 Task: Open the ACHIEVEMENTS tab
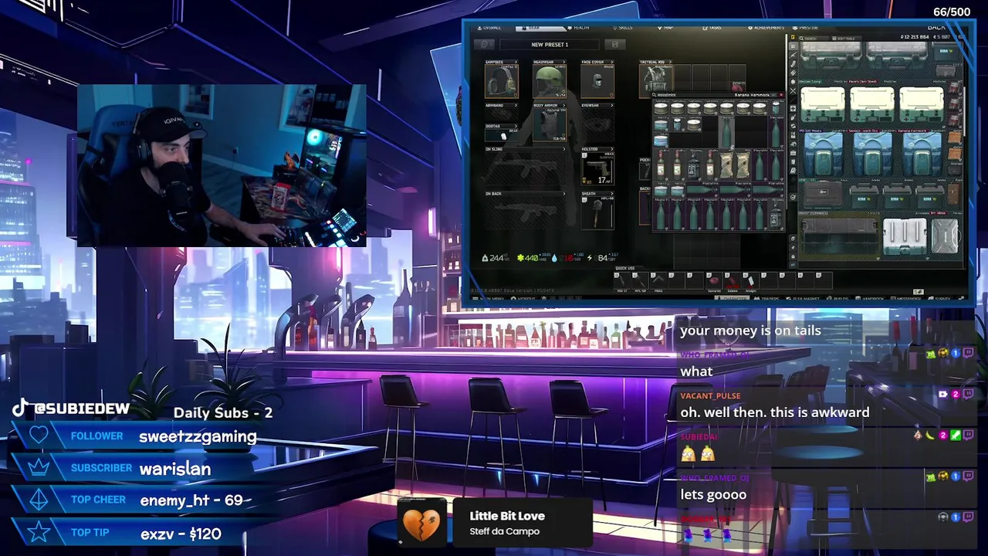(766, 27)
